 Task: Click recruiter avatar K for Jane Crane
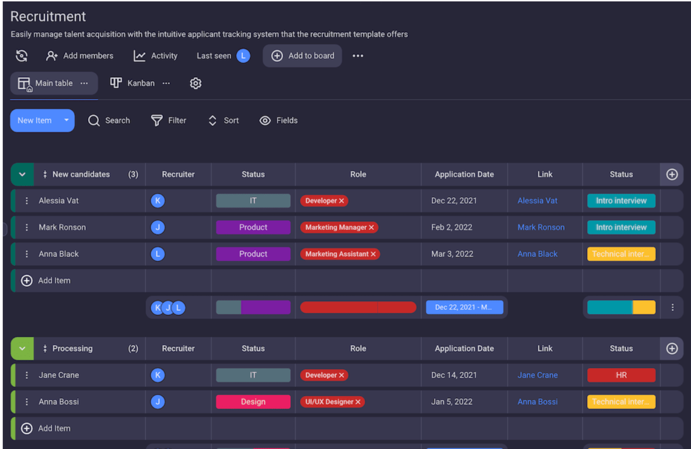[x=157, y=375]
